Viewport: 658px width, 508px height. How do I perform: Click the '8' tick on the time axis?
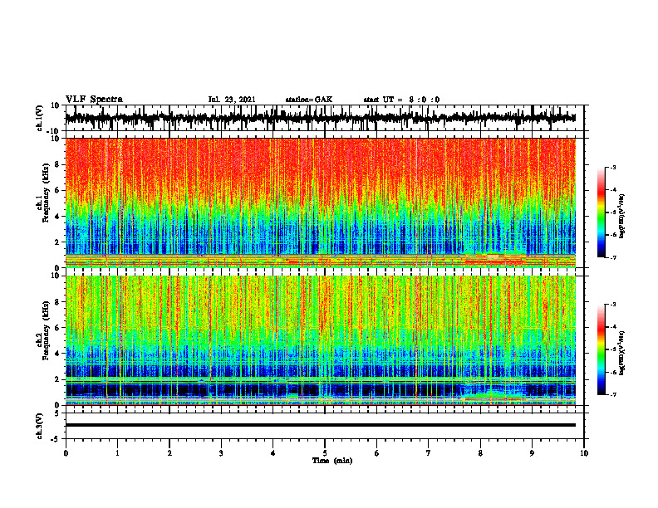tap(480, 453)
